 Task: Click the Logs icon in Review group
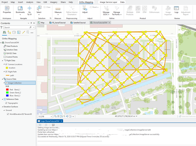[x=176, y=8]
